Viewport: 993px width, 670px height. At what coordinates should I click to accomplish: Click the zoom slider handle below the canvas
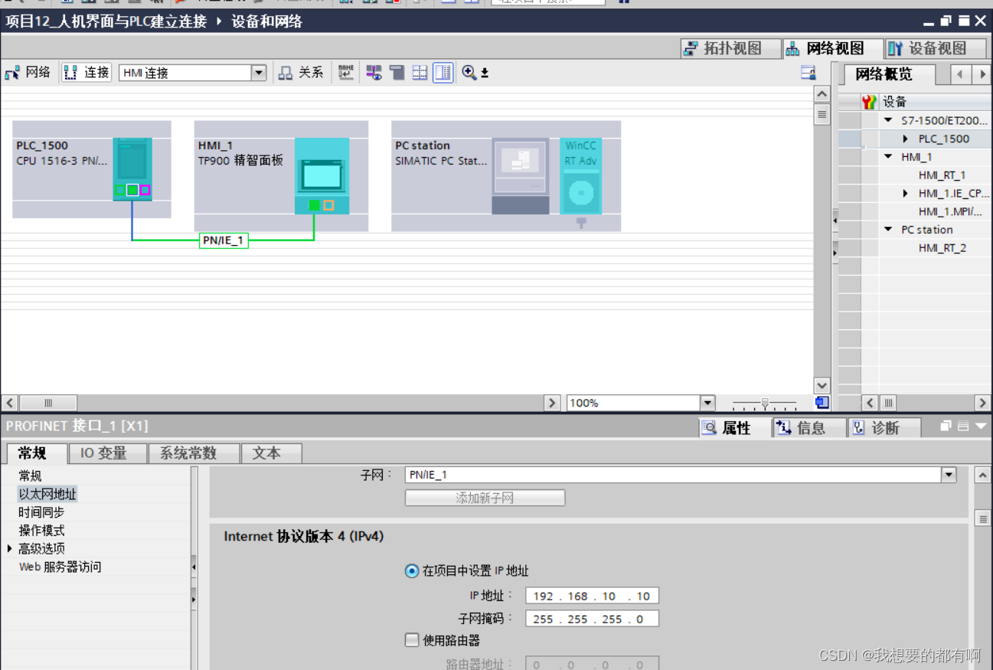(764, 403)
